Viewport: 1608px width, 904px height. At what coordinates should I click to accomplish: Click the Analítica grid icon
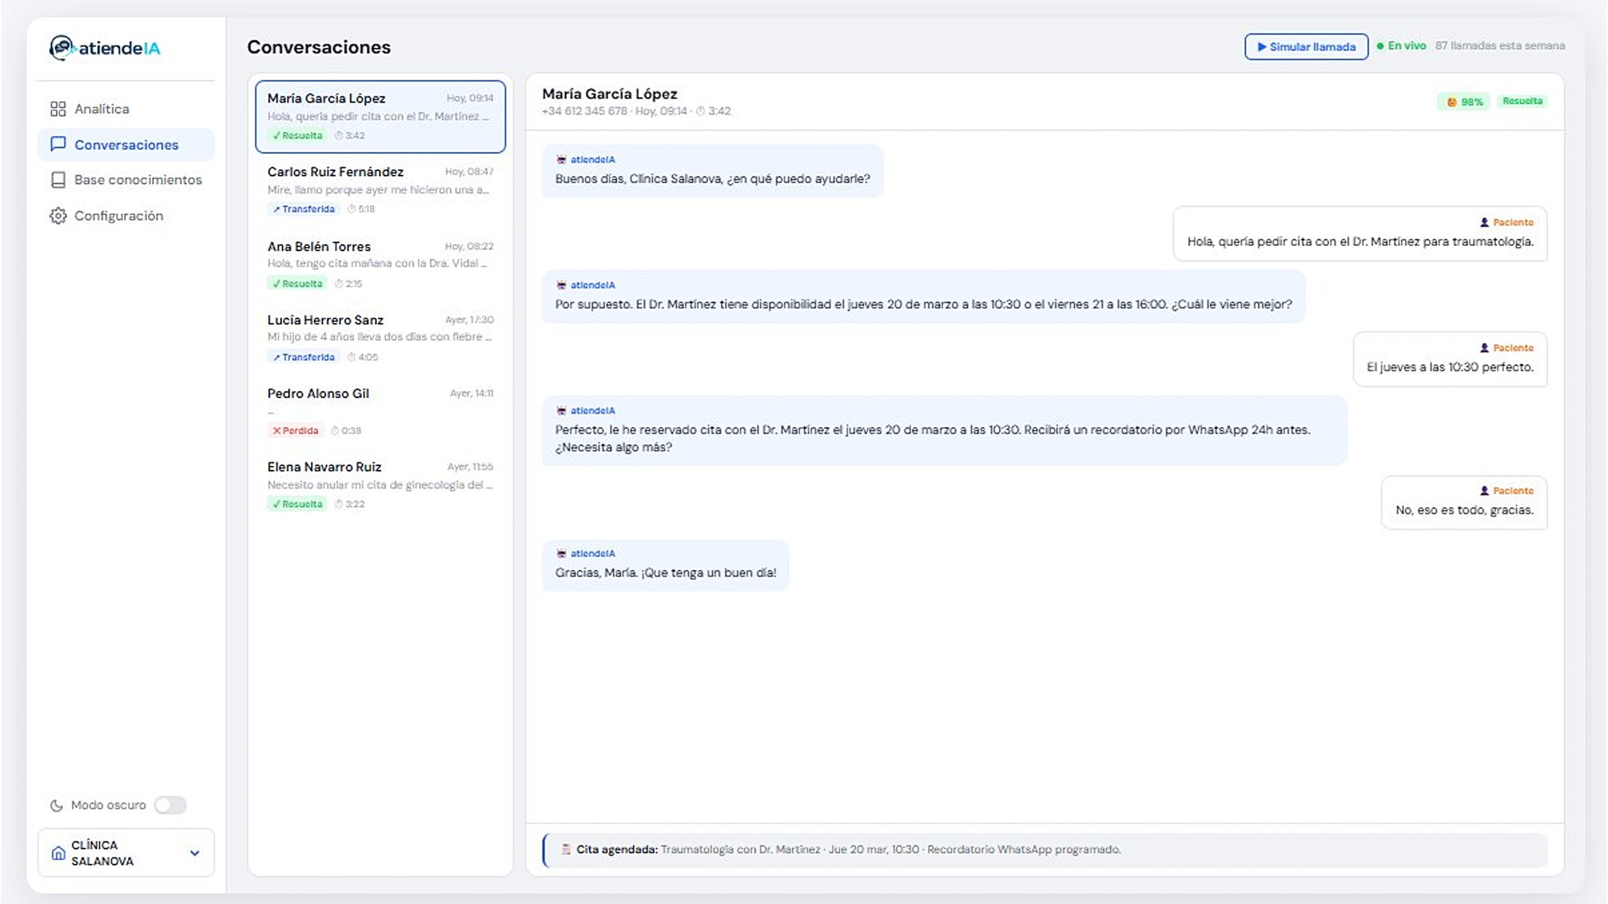[58, 109]
